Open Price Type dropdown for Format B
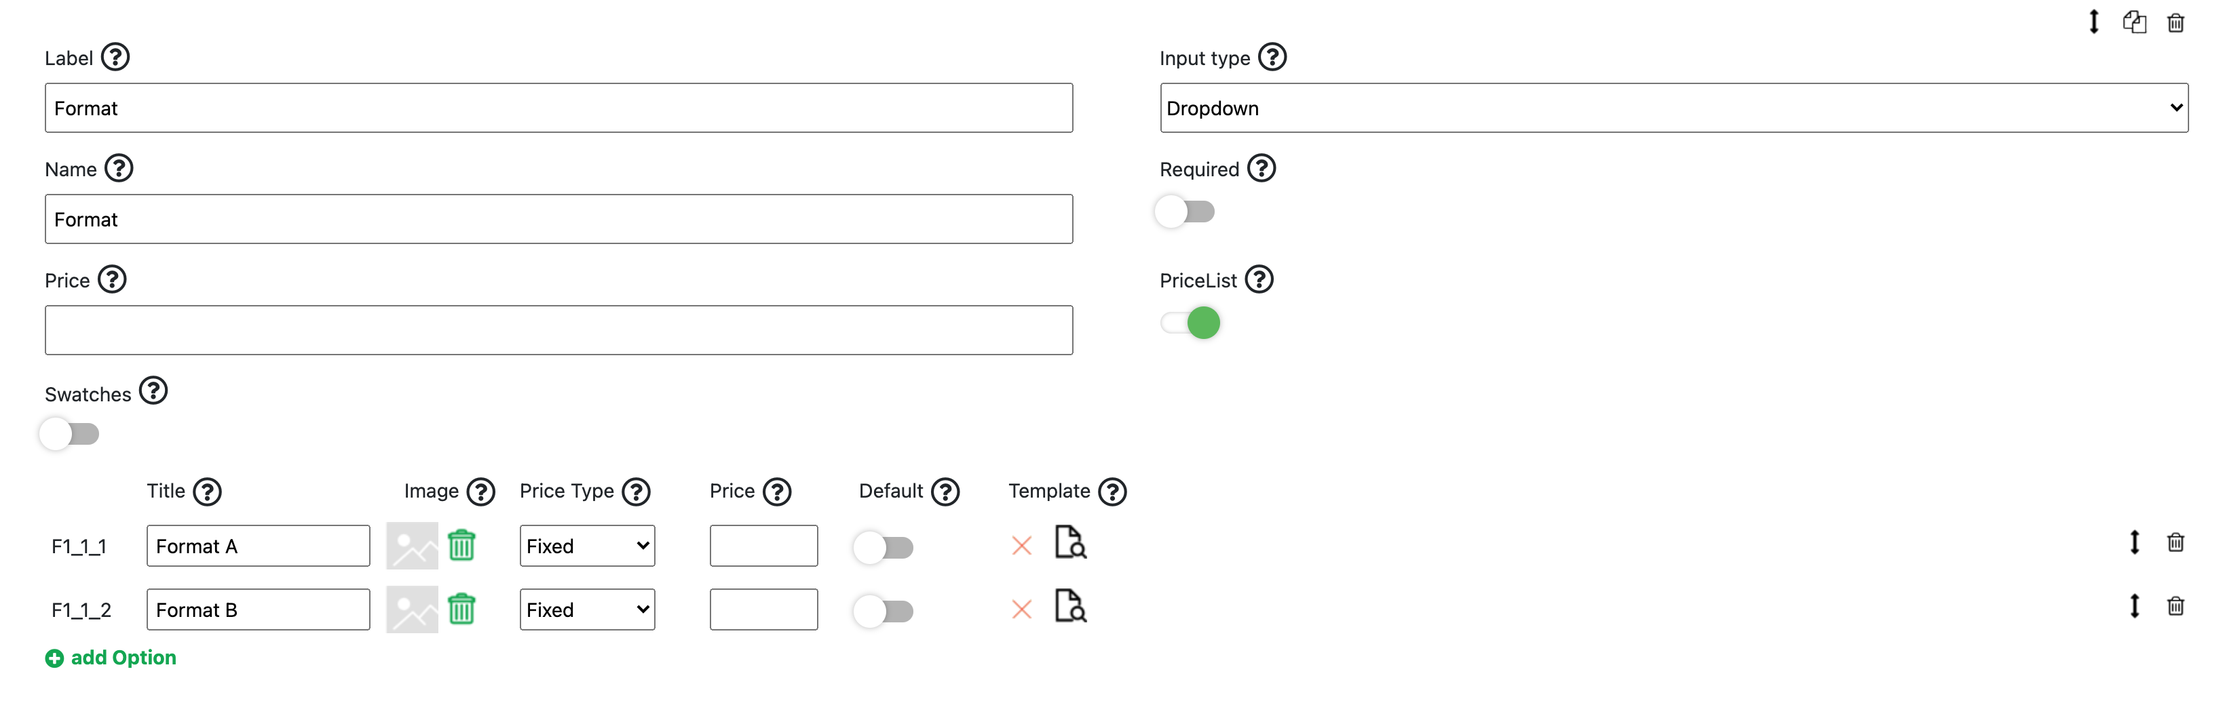 [586, 610]
